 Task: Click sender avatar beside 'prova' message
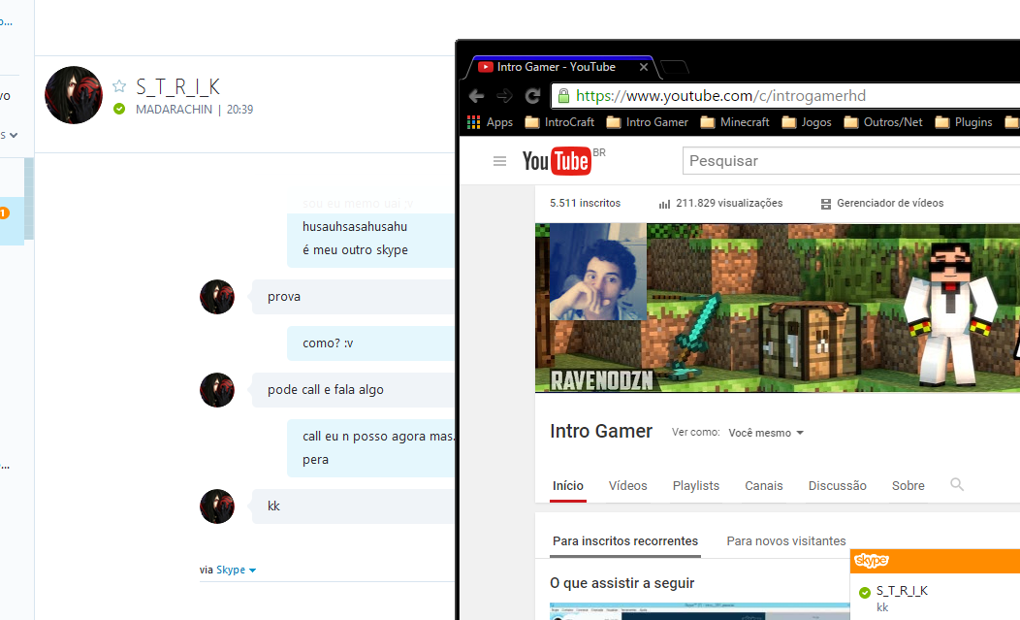coord(217,297)
